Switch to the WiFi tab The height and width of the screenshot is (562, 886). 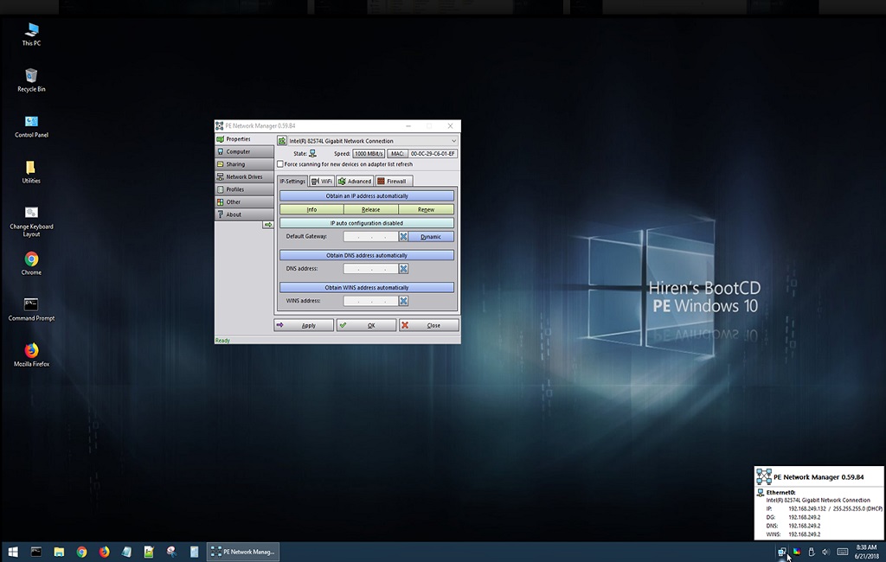[322, 181]
